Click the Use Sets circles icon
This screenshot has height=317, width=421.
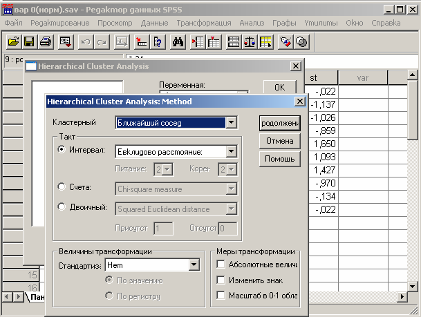301,42
